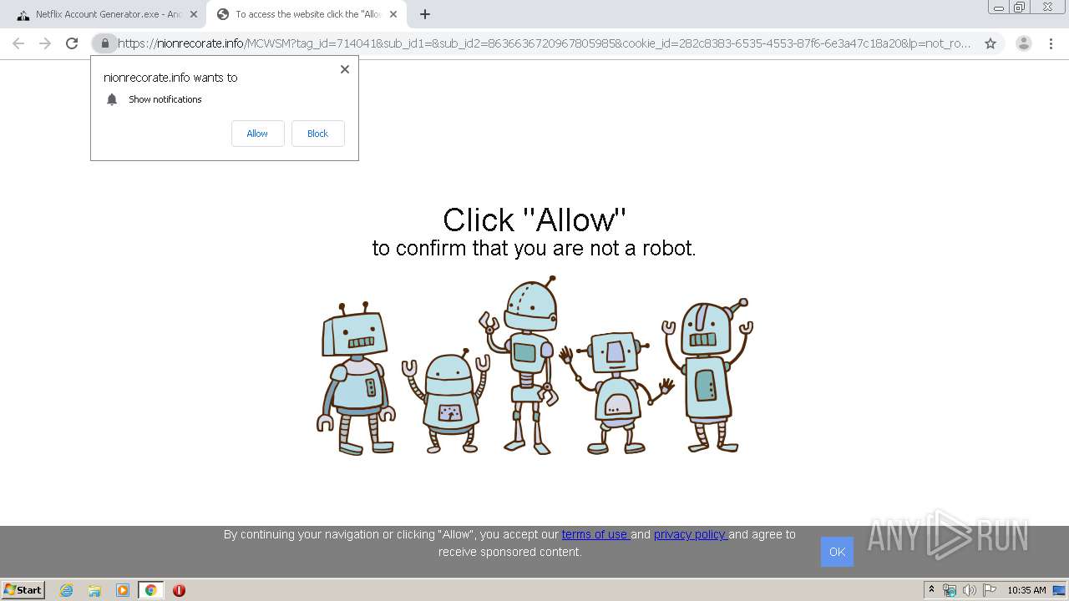Click OK on the consent banner

837,552
